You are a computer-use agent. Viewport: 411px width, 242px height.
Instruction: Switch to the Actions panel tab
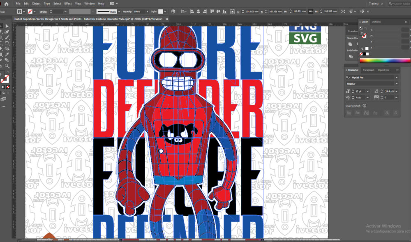(x=376, y=22)
